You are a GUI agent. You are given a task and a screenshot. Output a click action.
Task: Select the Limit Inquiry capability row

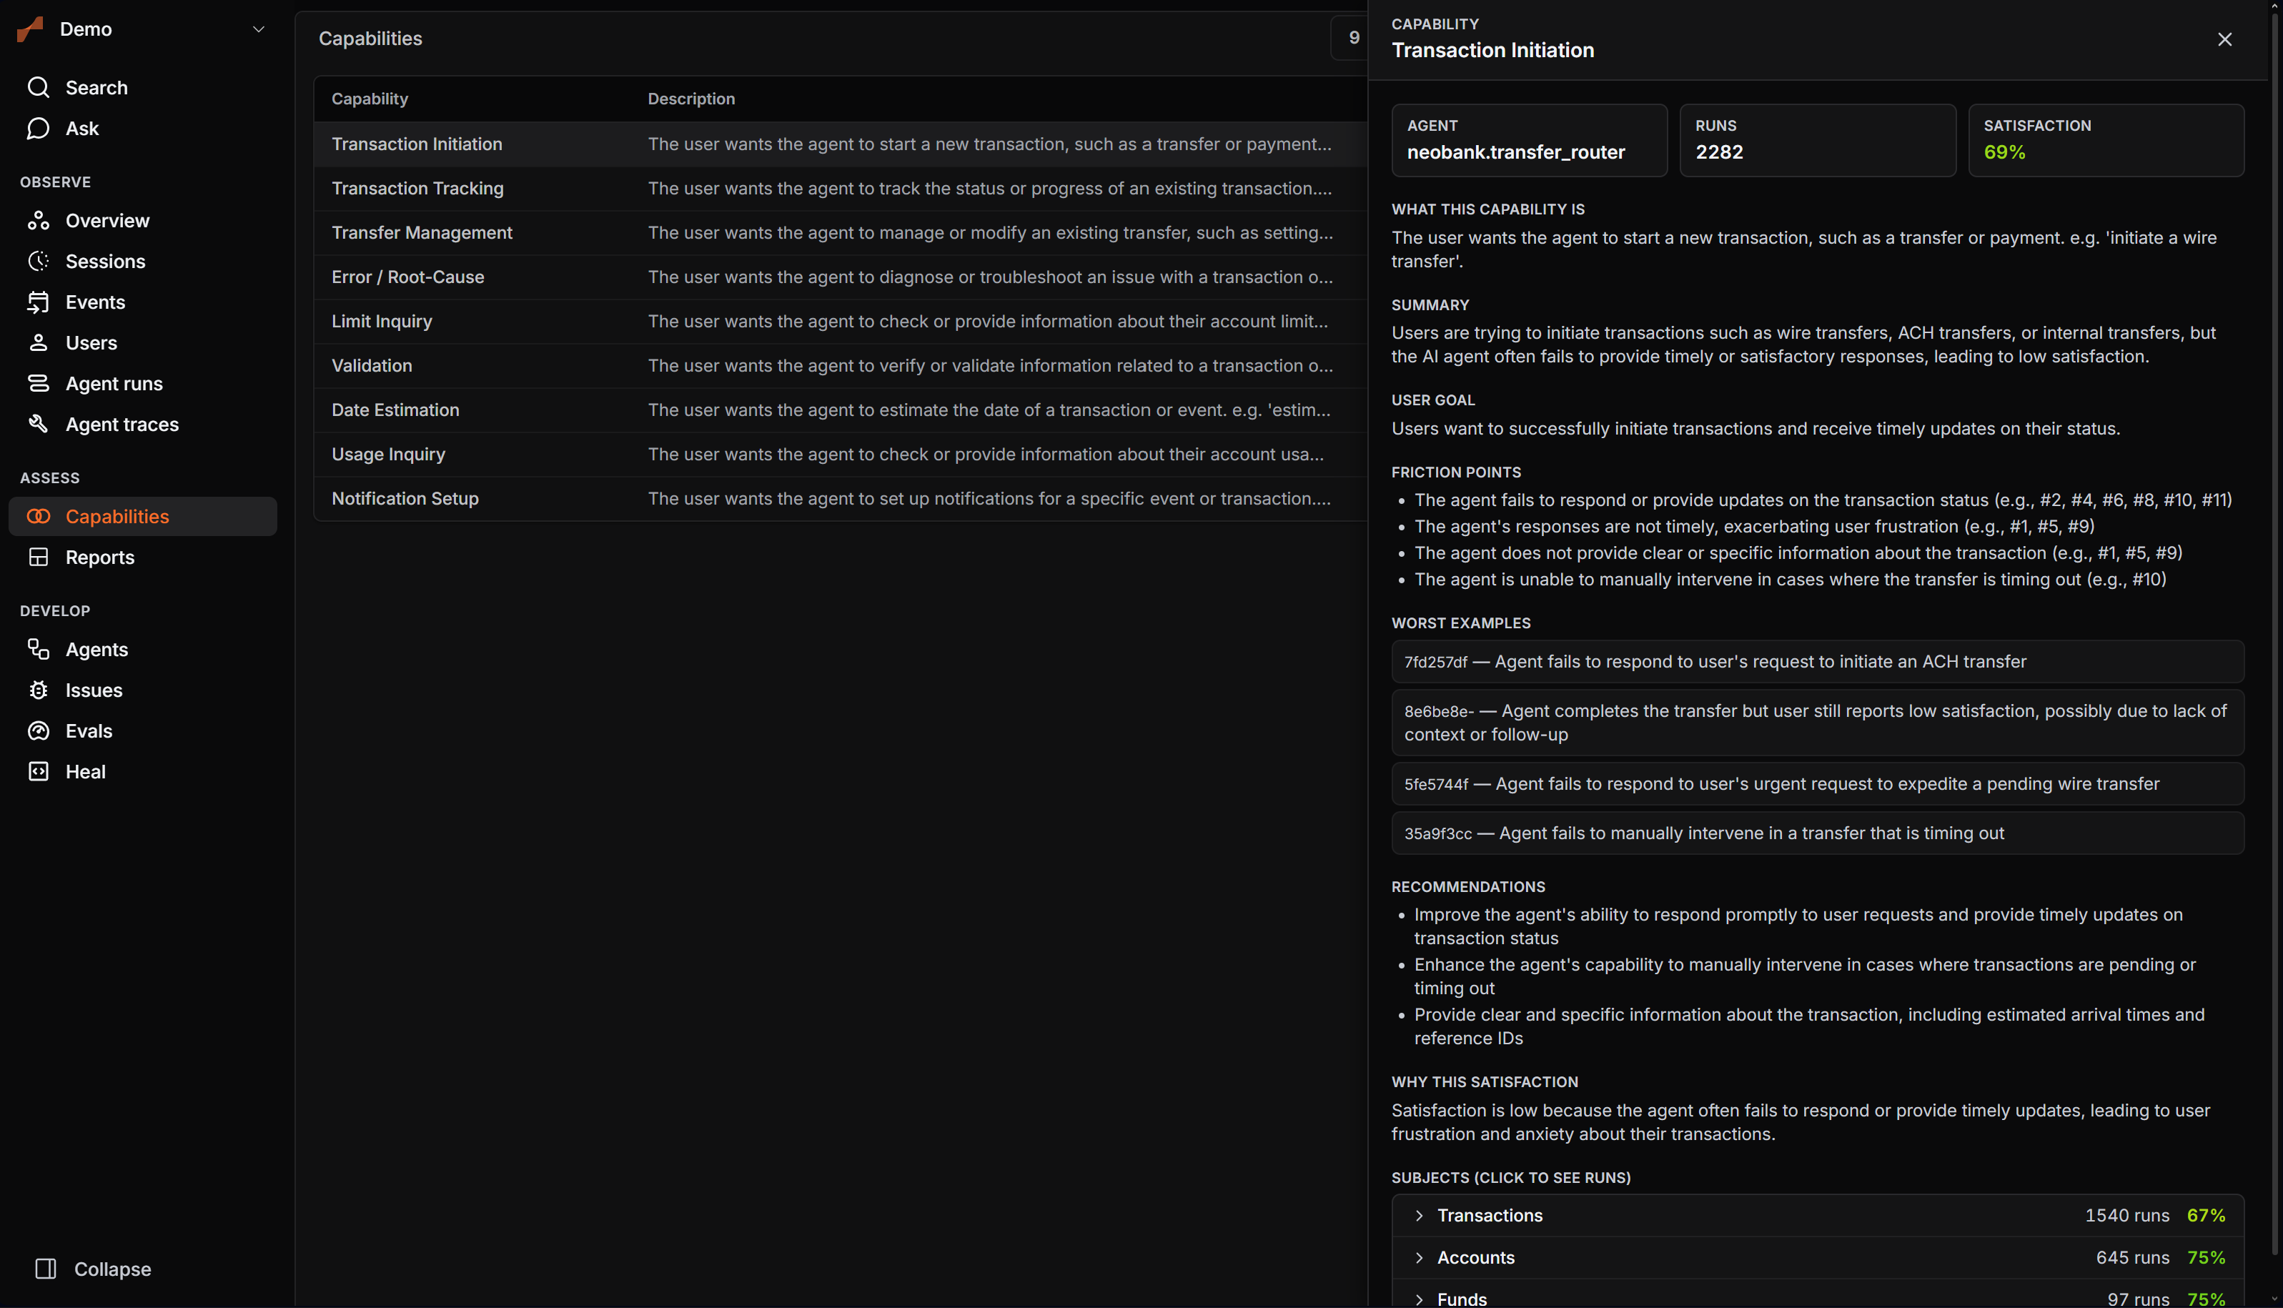coord(840,321)
